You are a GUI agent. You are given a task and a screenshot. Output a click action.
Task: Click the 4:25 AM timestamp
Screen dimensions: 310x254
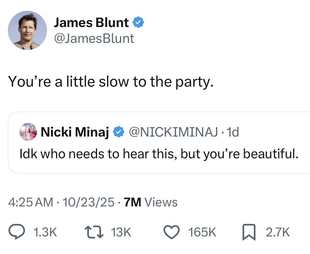(x=31, y=202)
